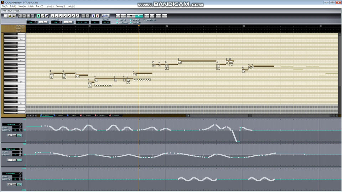Screen dimensions: 342x192
Task: Select the eraser tool
Action: 47,16
